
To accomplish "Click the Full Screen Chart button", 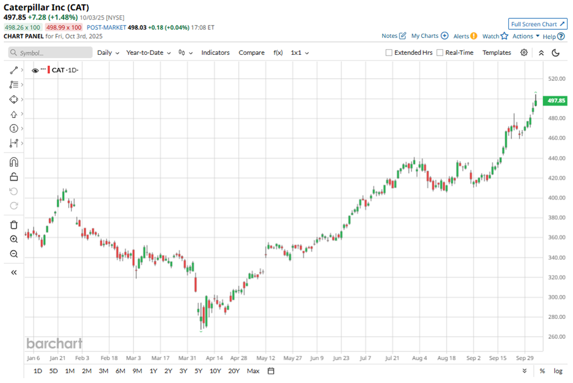I will coord(538,24).
